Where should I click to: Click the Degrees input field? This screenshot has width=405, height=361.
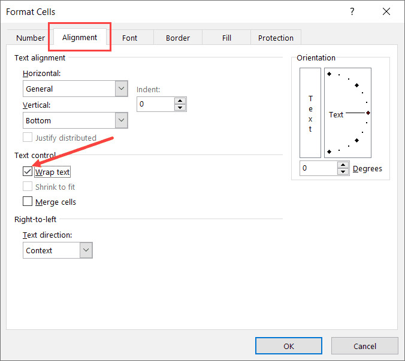pos(318,168)
